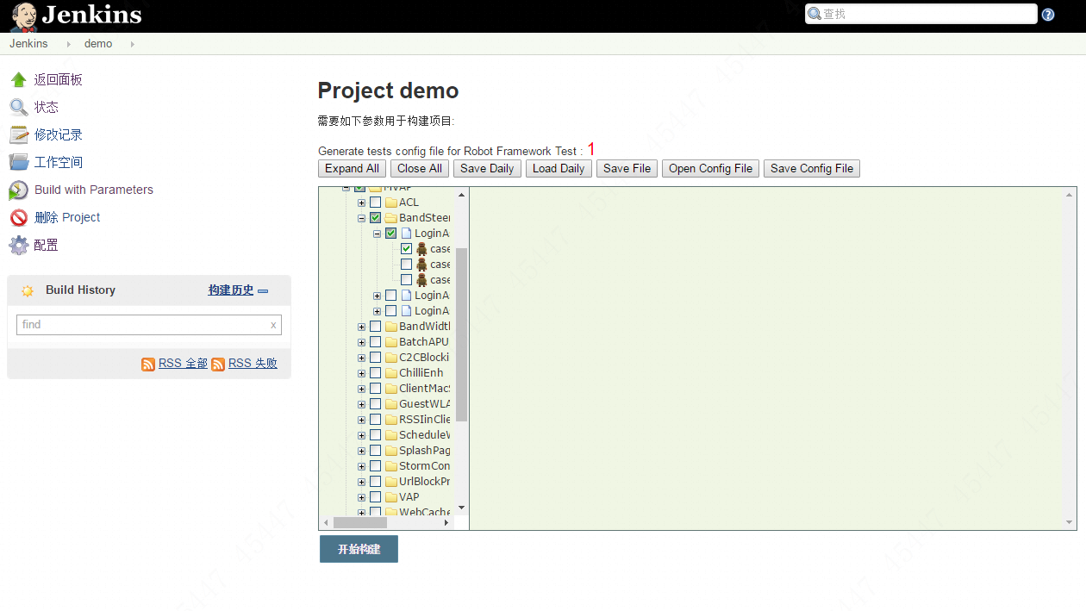Screen dimensions: 1086x611
Task: Focus the Build History find field
Action: [x=149, y=325]
